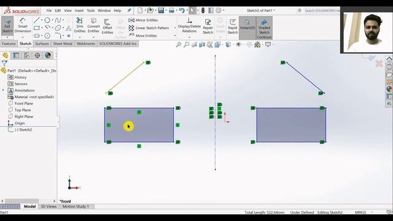The width and height of the screenshot is (393, 221).
Task: Open the Edit menu
Action: (x=58, y=10)
